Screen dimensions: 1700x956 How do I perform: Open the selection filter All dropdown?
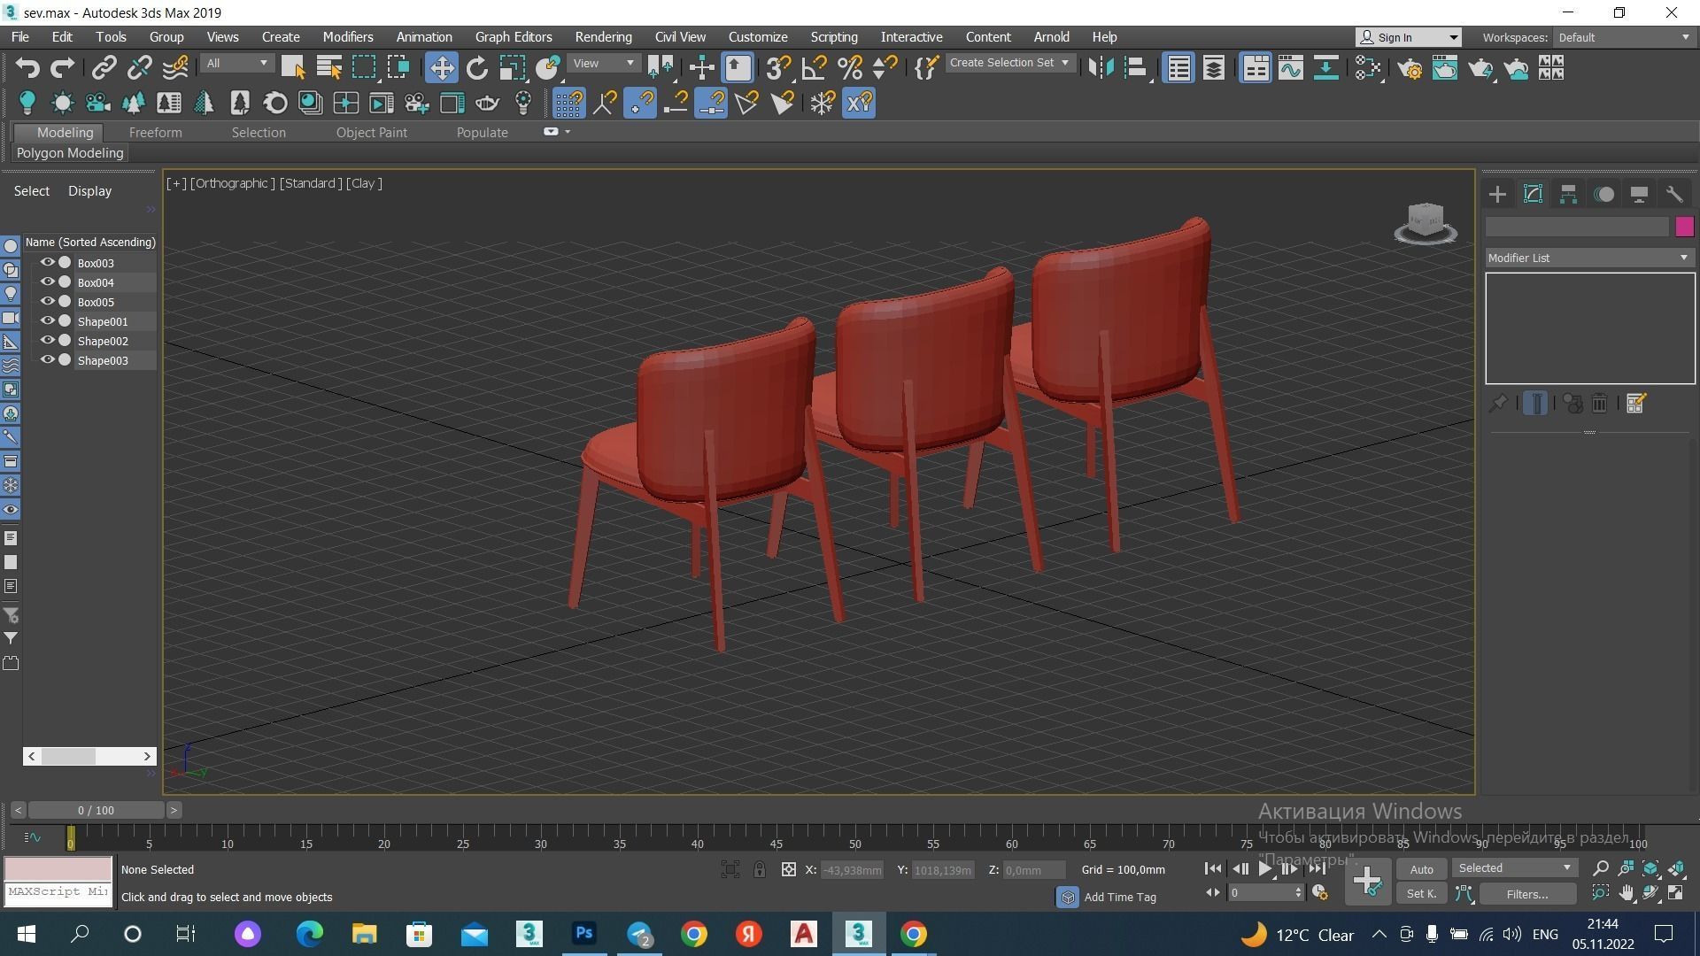236,63
